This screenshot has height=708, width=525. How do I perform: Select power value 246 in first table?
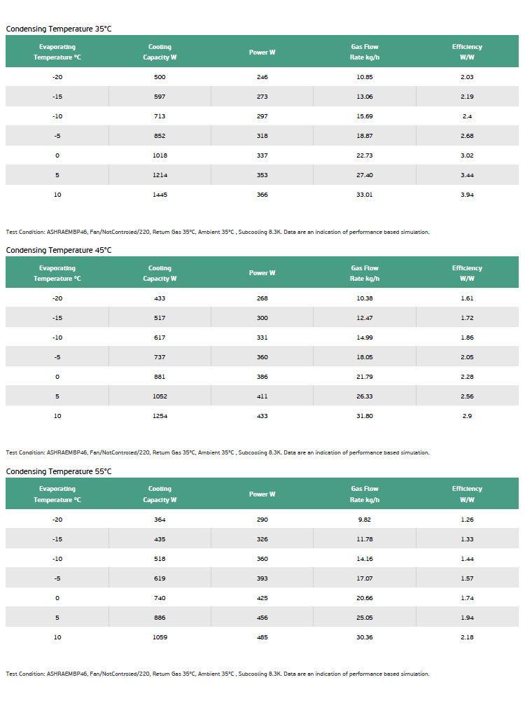[x=262, y=77]
